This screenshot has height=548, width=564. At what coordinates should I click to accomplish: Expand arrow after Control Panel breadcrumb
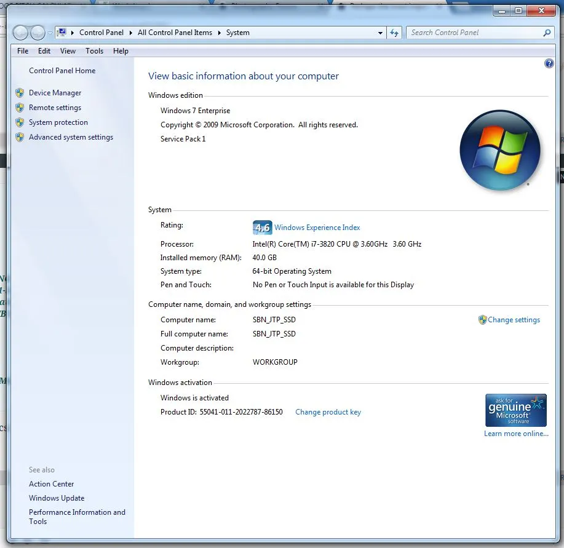click(131, 33)
